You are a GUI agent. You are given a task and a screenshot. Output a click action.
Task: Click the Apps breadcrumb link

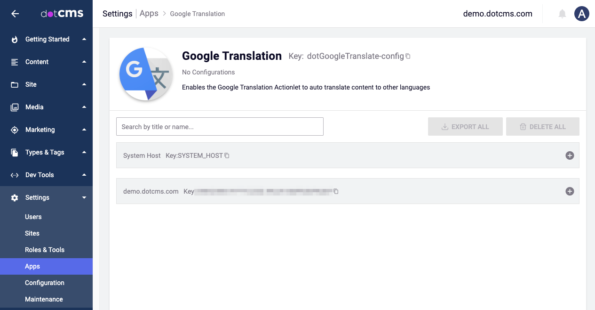coord(149,14)
